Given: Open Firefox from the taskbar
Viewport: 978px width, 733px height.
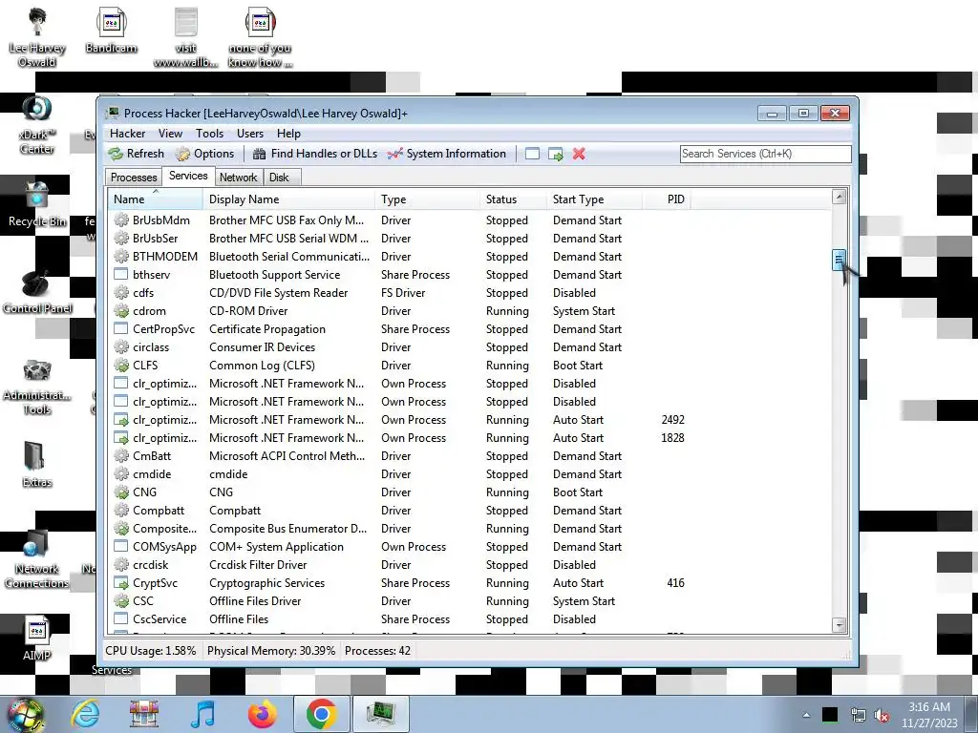Looking at the screenshot, I should pos(262,714).
